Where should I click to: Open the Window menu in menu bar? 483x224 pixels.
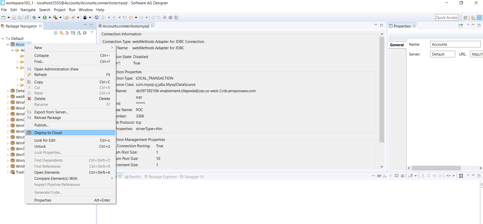point(86,10)
